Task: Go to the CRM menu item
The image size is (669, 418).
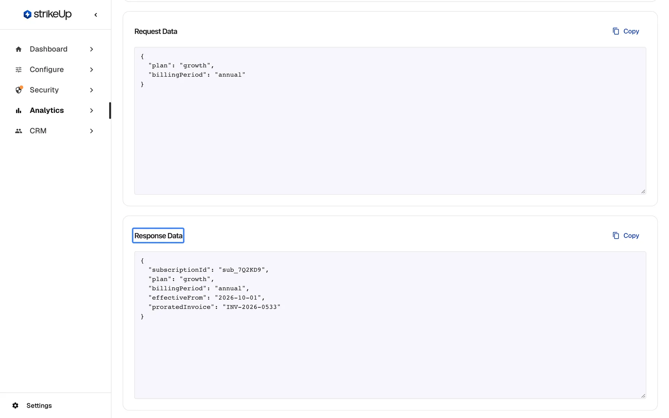Action: [55, 131]
